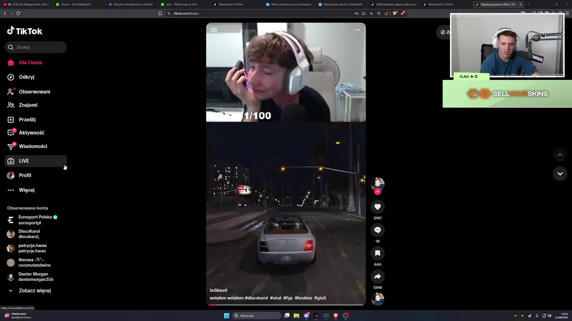572x321 pixels.
Task: Open #brokies hashtag
Action: [303, 298]
